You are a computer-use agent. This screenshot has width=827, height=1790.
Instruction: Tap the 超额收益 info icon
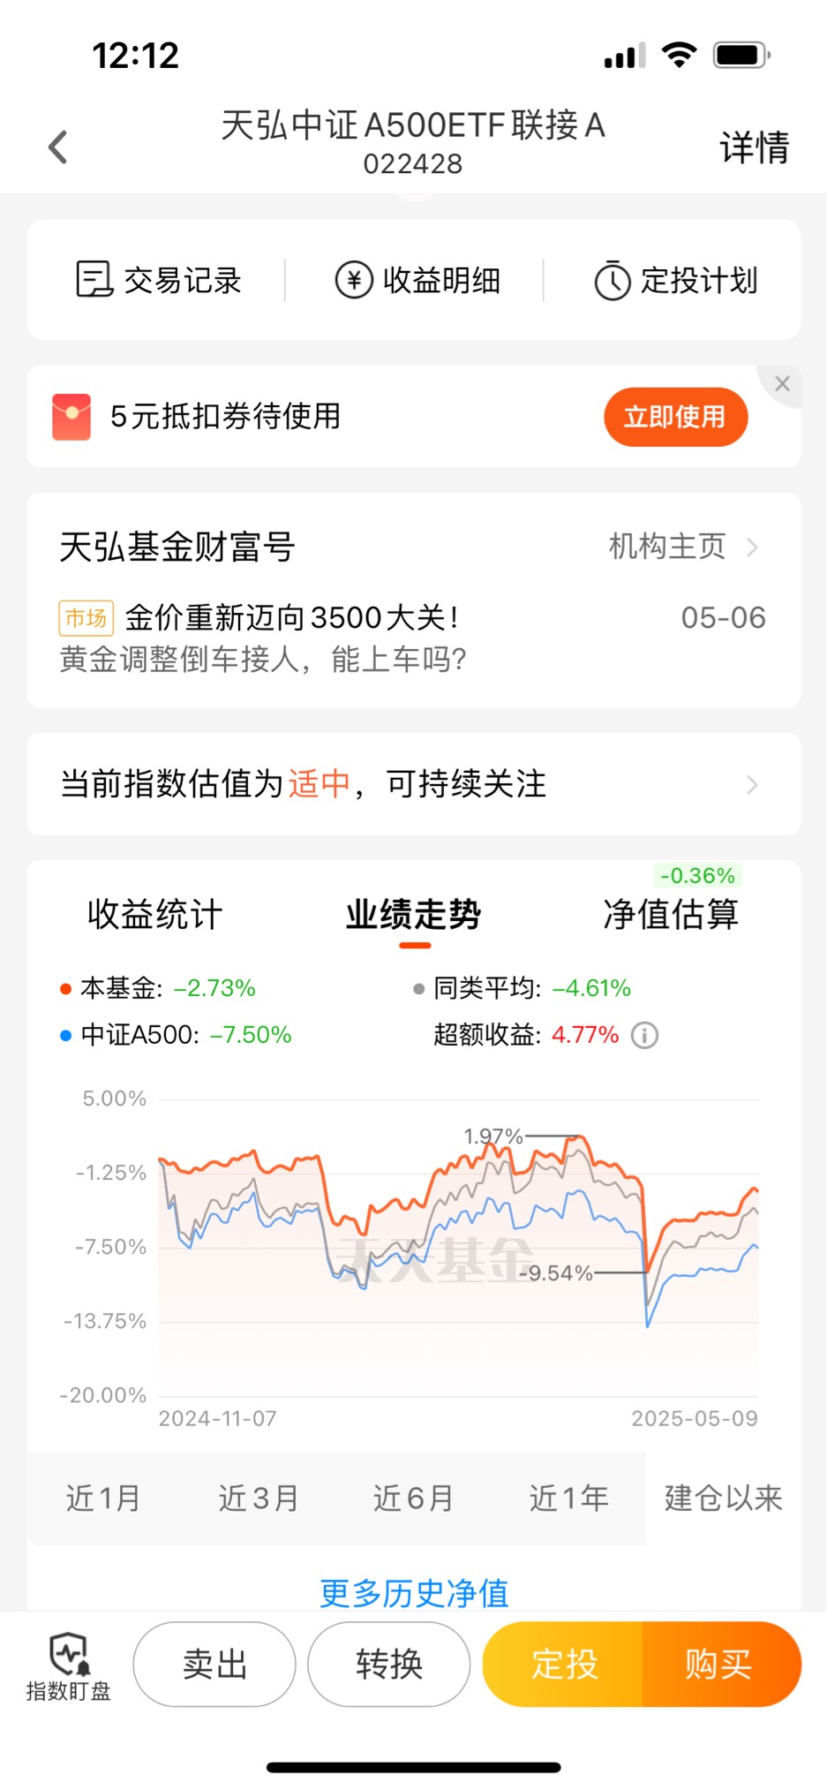(x=645, y=1035)
